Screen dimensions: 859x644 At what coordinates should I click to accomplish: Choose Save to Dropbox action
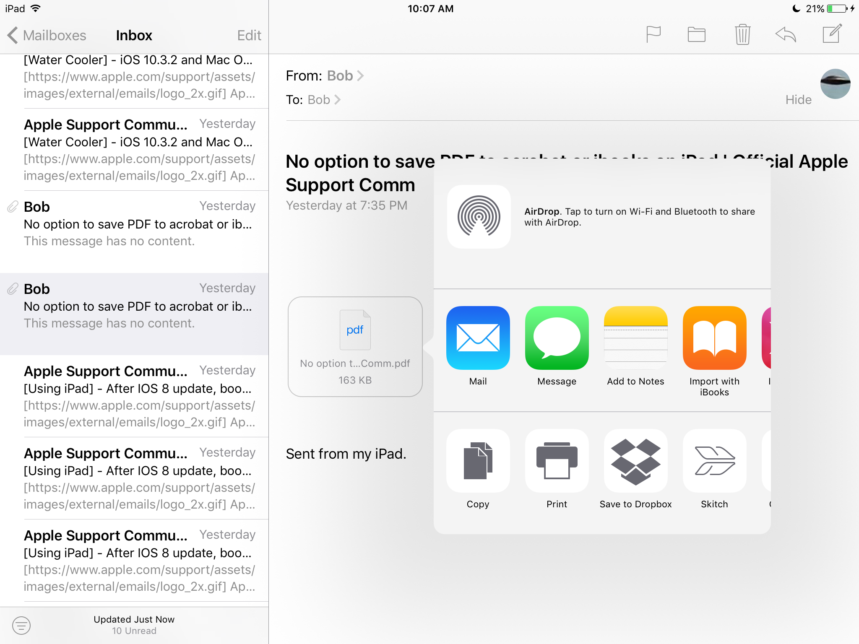(635, 460)
